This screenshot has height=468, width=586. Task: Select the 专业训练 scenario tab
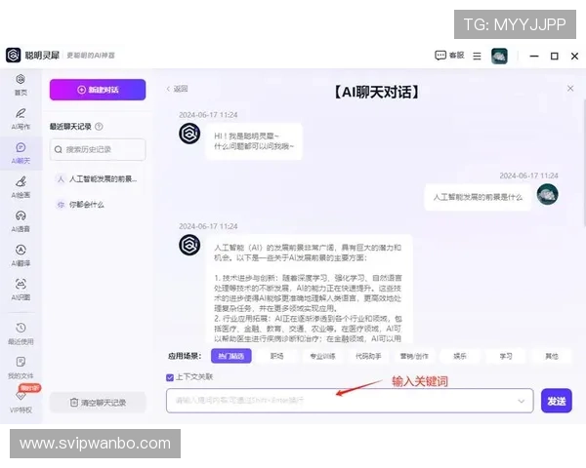click(x=323, y=356)
